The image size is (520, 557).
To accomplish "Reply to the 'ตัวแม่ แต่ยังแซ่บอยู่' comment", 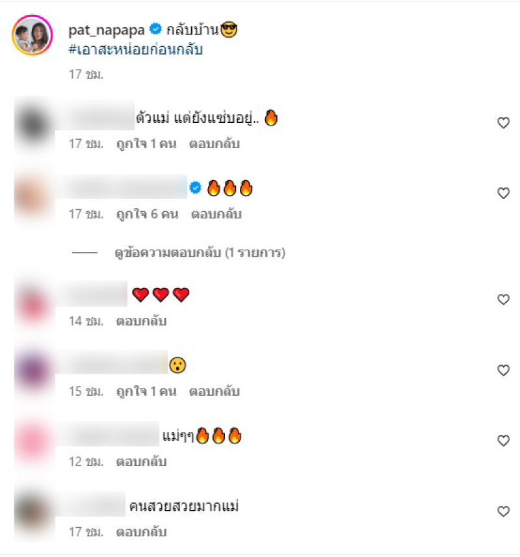I will pyautogui.click(x=214, y=144).
